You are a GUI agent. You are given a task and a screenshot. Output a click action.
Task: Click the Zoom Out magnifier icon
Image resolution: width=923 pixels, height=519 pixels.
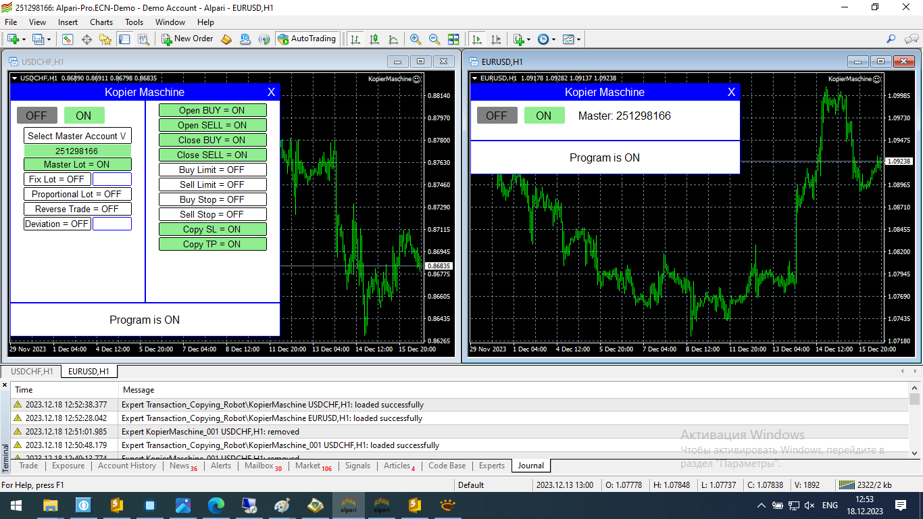pyautogui.click(x=434, y=39)
